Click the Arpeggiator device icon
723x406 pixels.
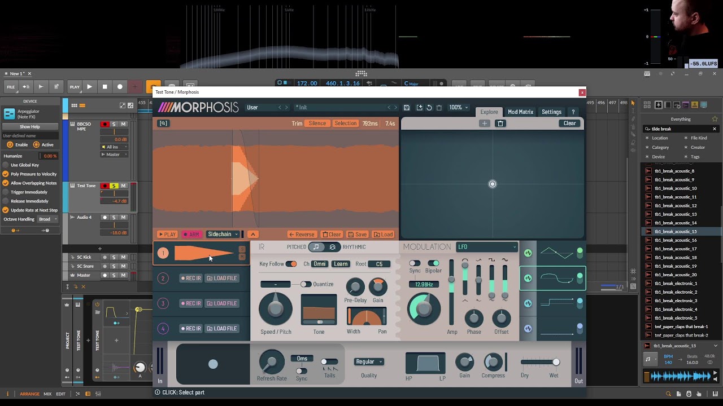tap(10, 114)
